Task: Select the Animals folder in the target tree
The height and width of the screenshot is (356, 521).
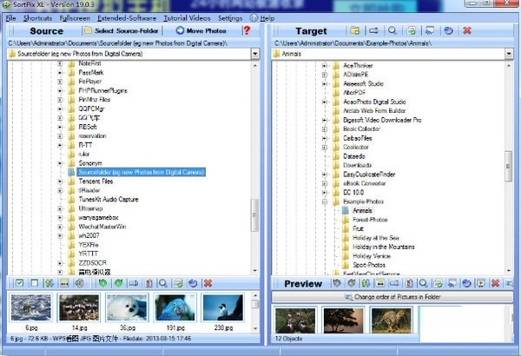Action: click(x=362, y=211)
